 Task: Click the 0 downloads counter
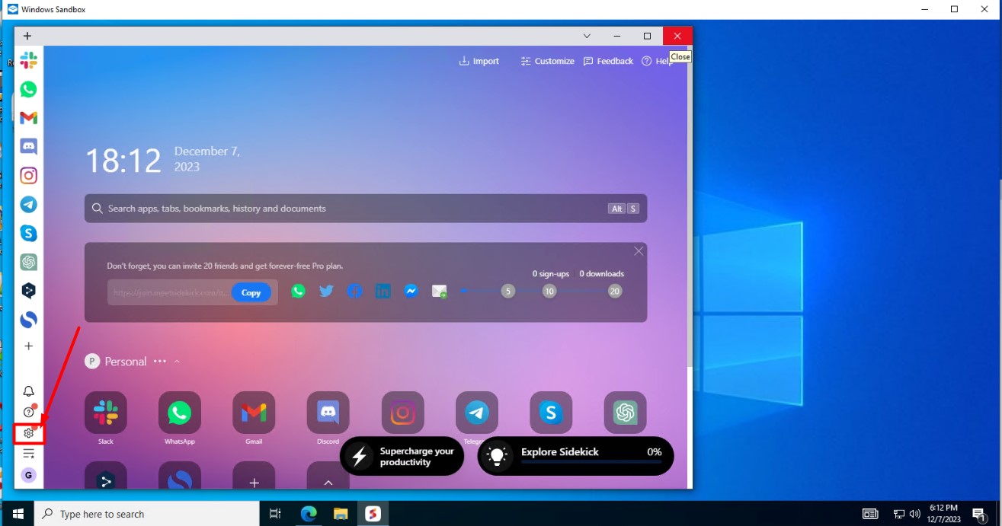pyautogui.click(x=602, y=274)
